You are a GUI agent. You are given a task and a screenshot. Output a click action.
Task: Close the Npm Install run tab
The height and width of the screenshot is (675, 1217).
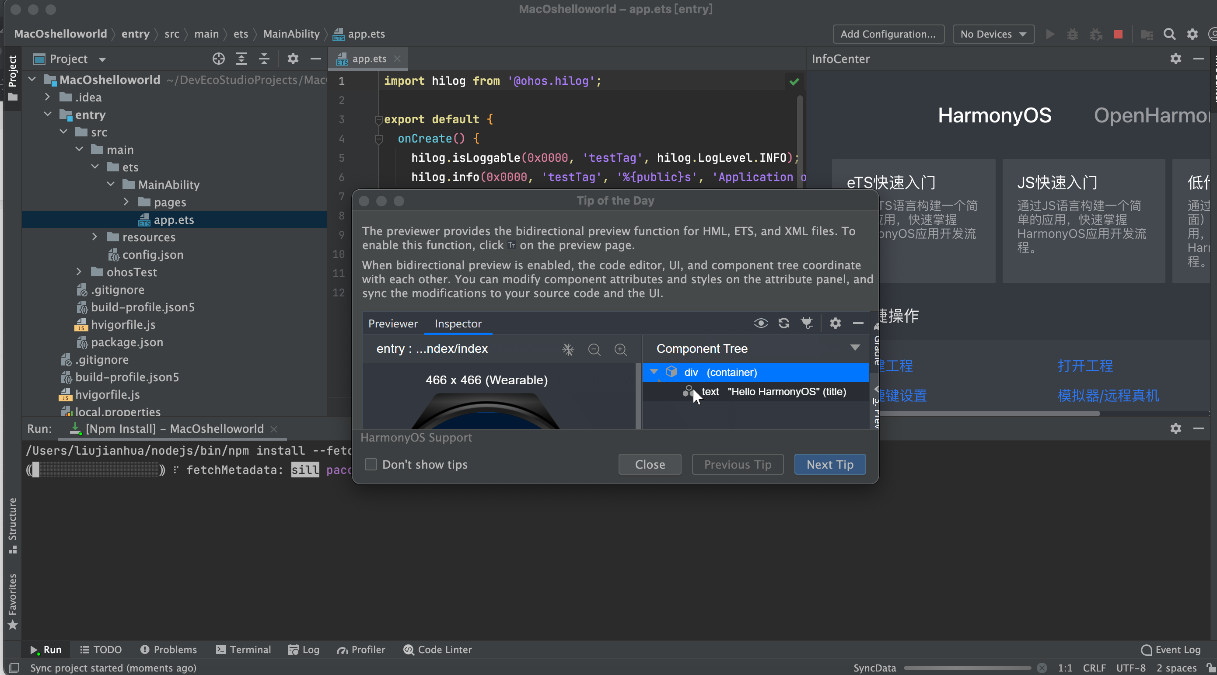click(273, 428)
